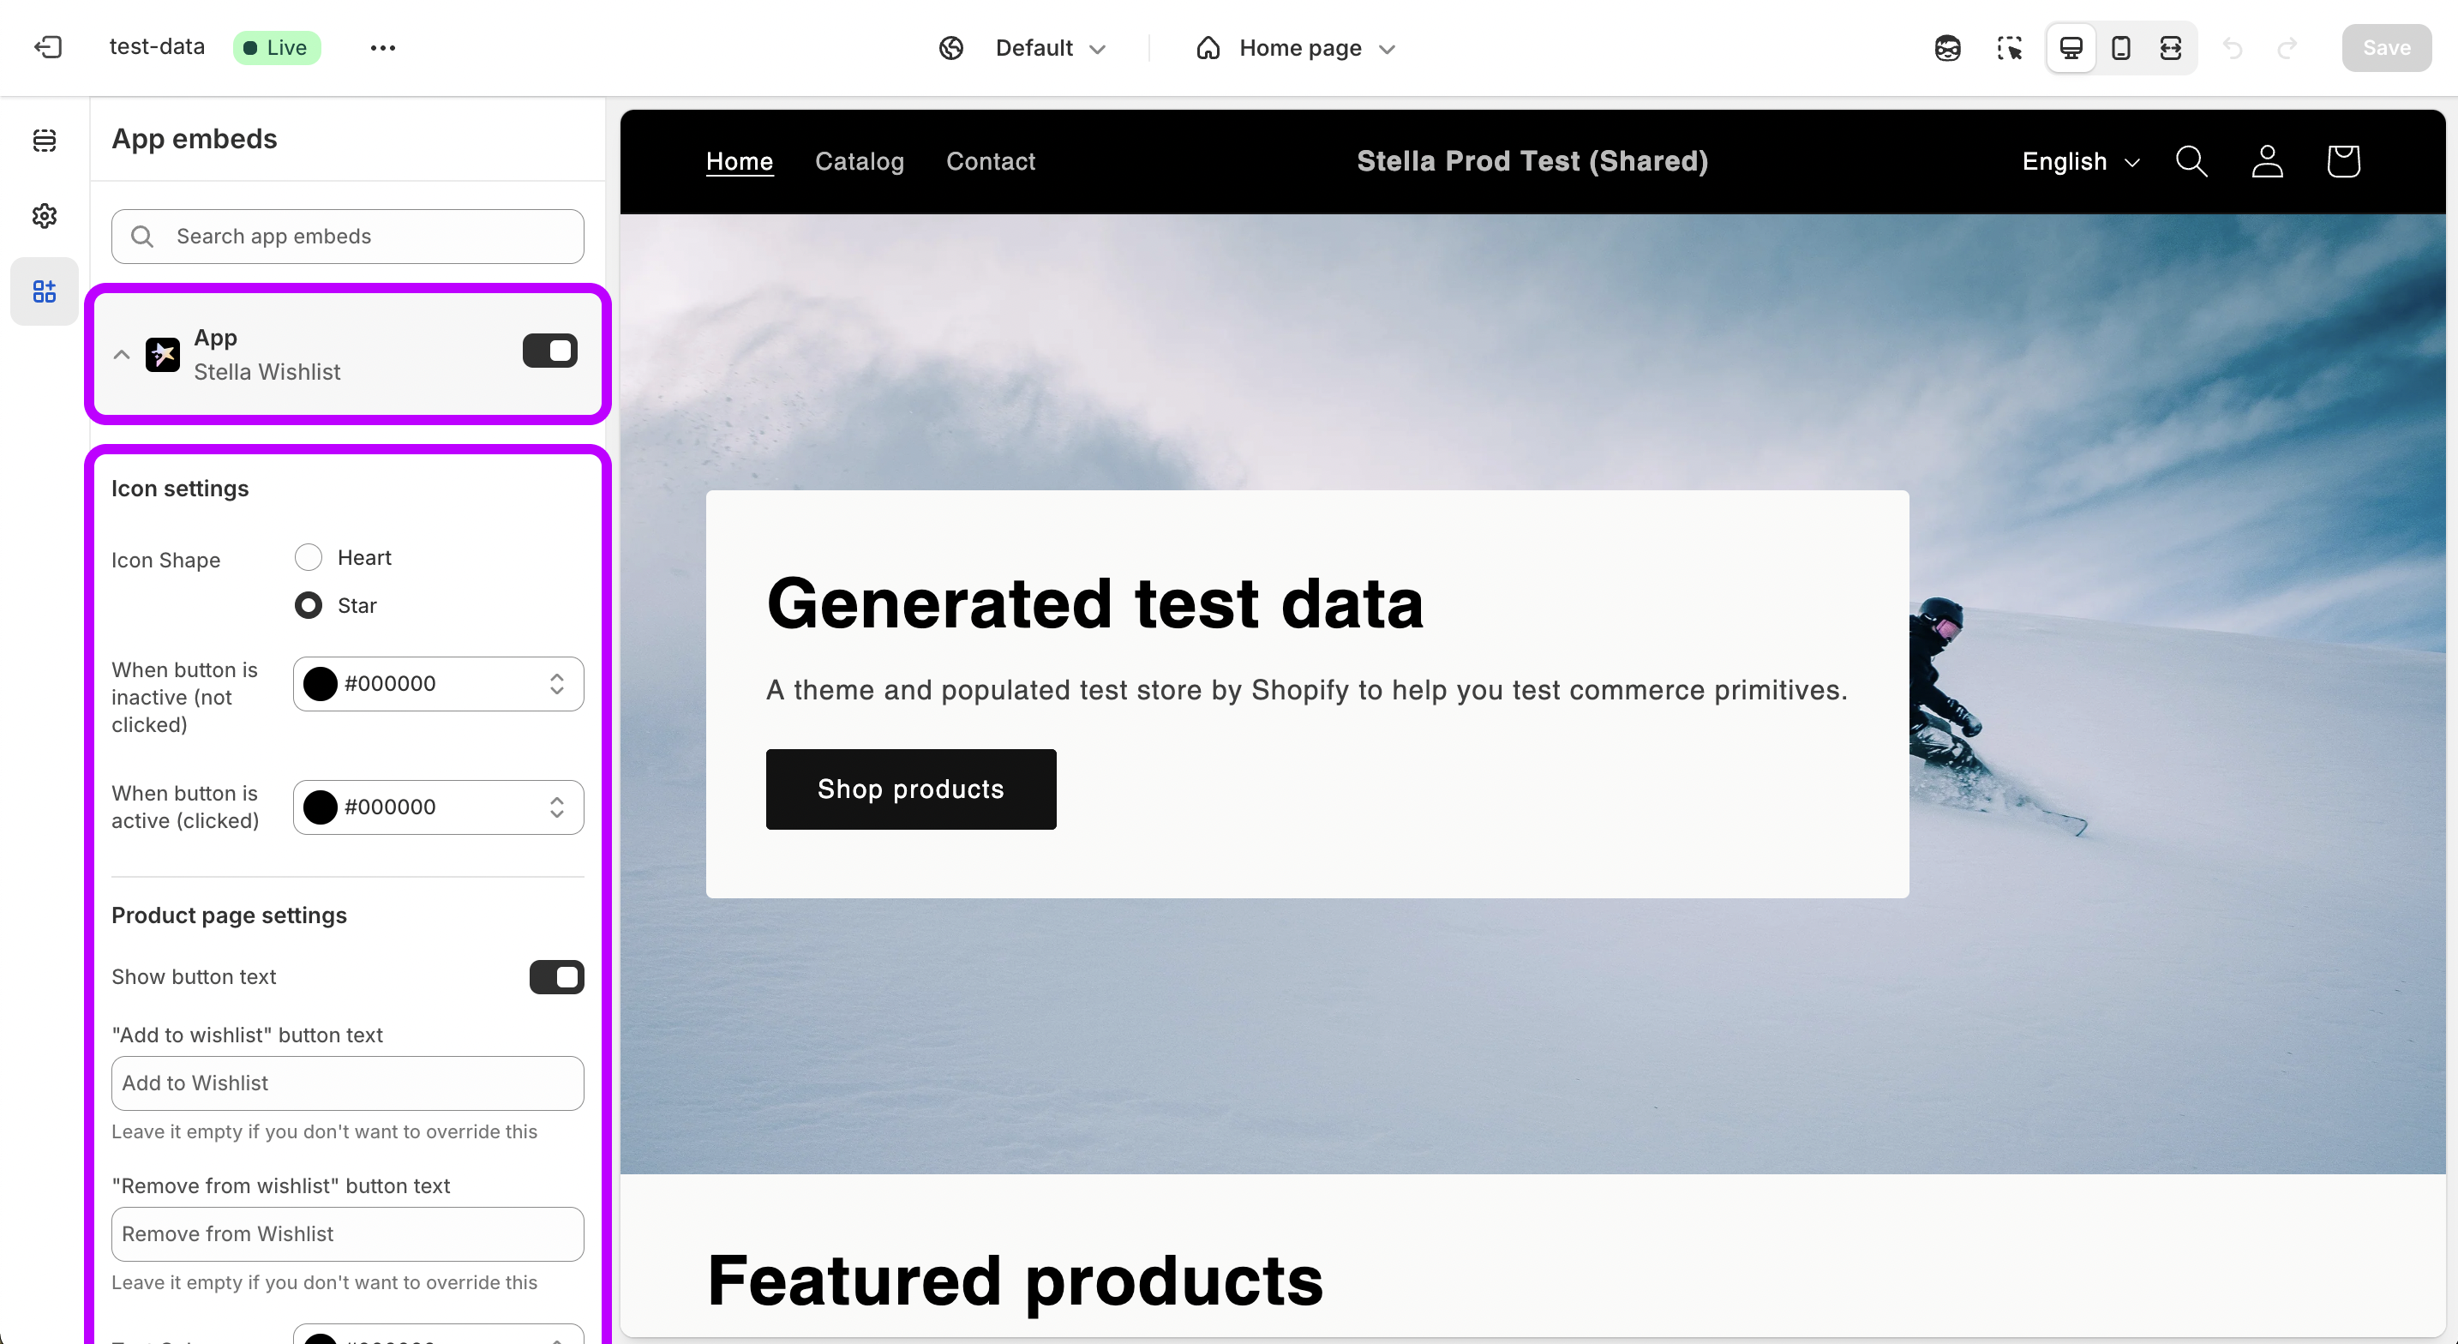The height and width of the screenshot is (1344, 2458).
Task: Click the inactive button color swatch
Action: [321, 683]
